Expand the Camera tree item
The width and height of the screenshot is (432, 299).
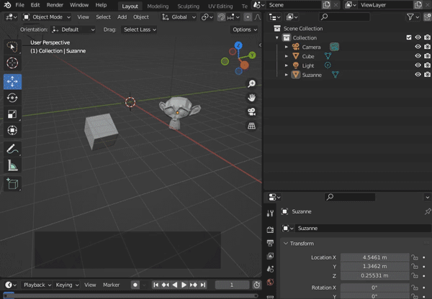pyautogui.click(x=287, y=47)
